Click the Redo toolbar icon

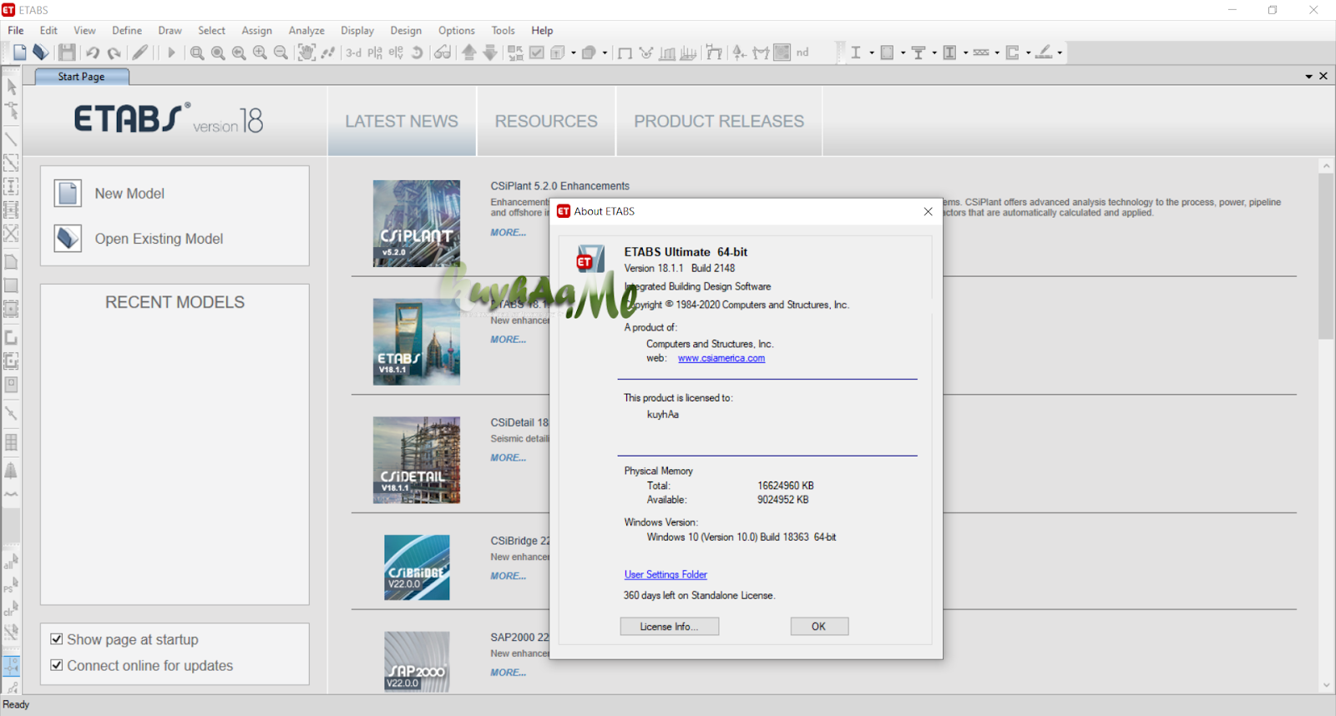[114, 53]
